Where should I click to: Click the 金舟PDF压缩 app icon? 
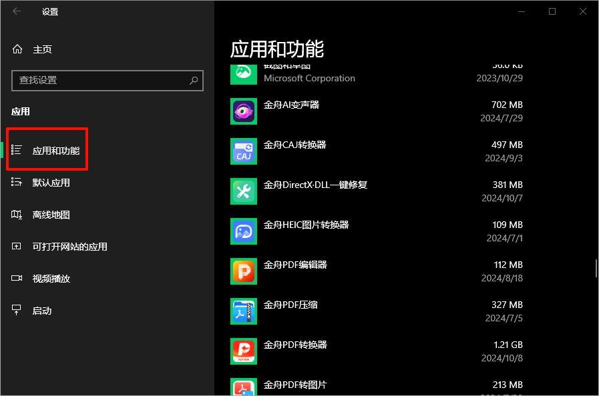(244, 311)
